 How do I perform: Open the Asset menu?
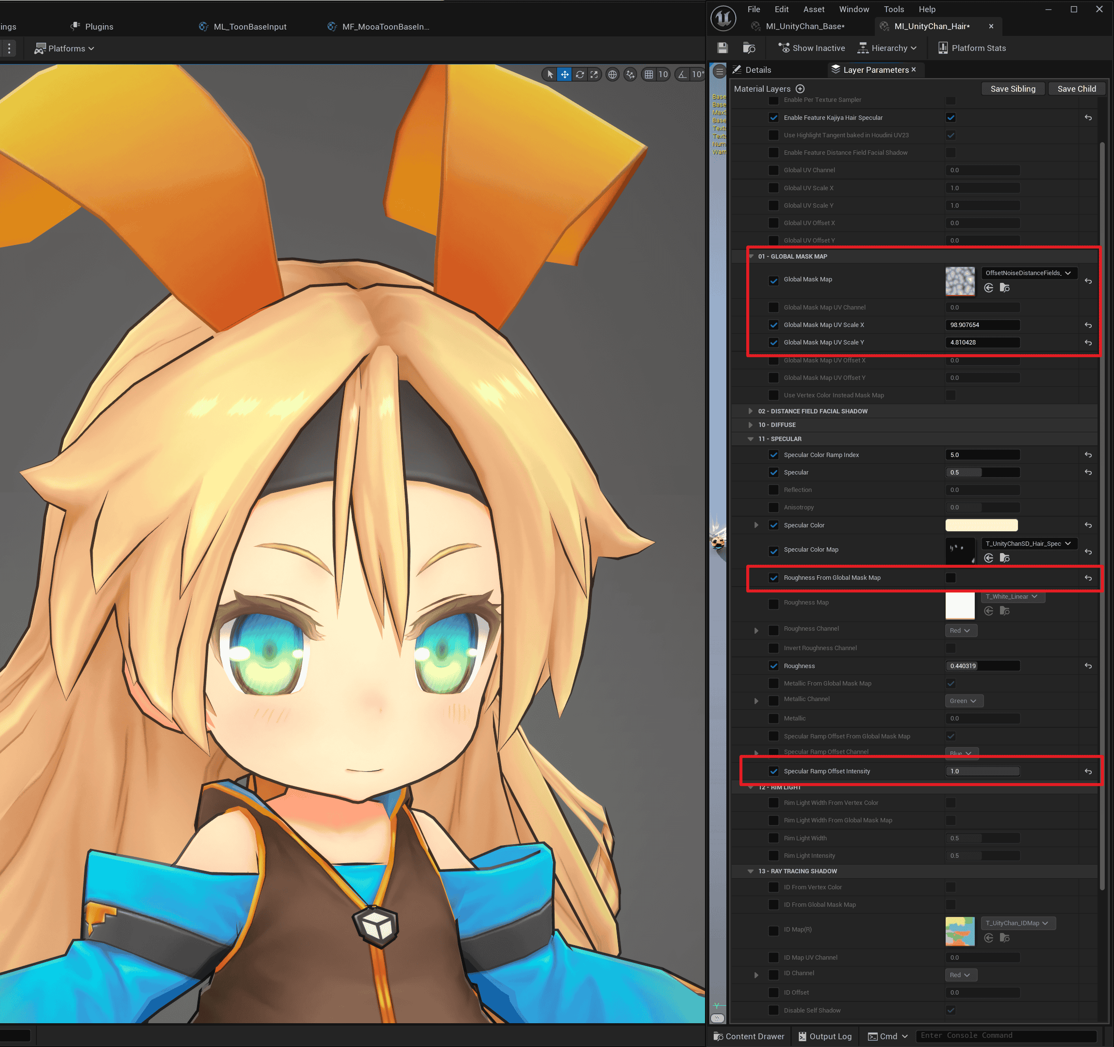tap(814, 10)
